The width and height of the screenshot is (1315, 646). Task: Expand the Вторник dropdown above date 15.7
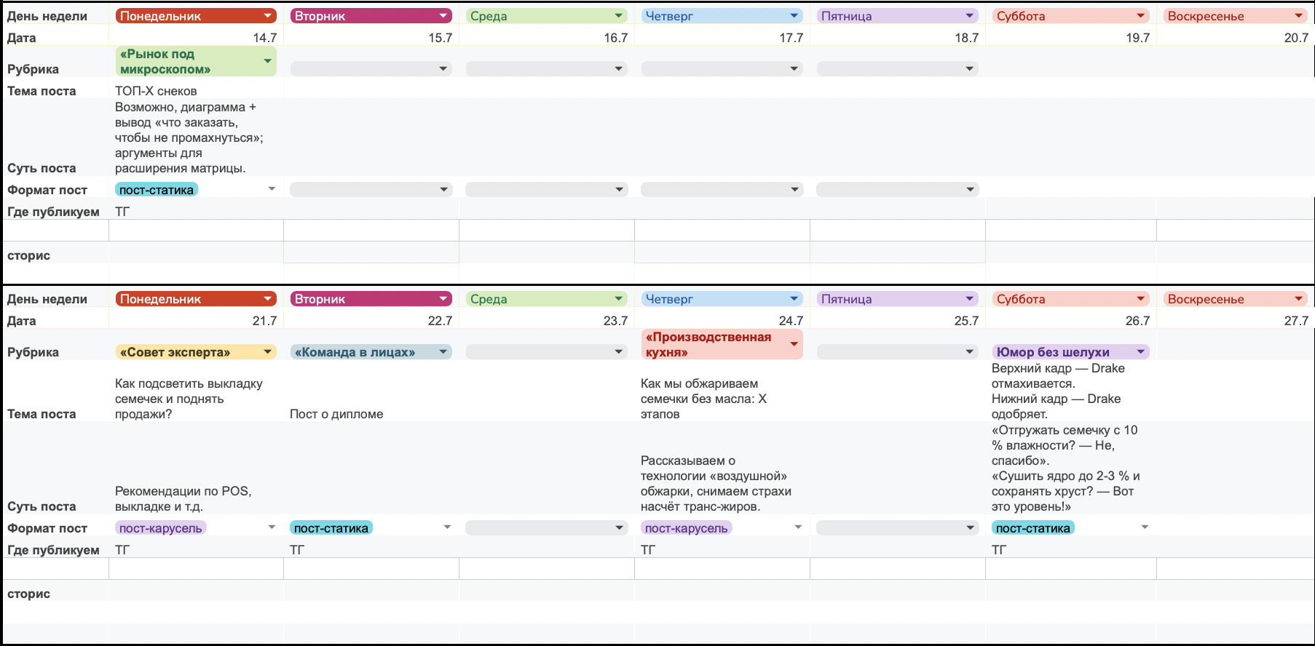point(443,16)
